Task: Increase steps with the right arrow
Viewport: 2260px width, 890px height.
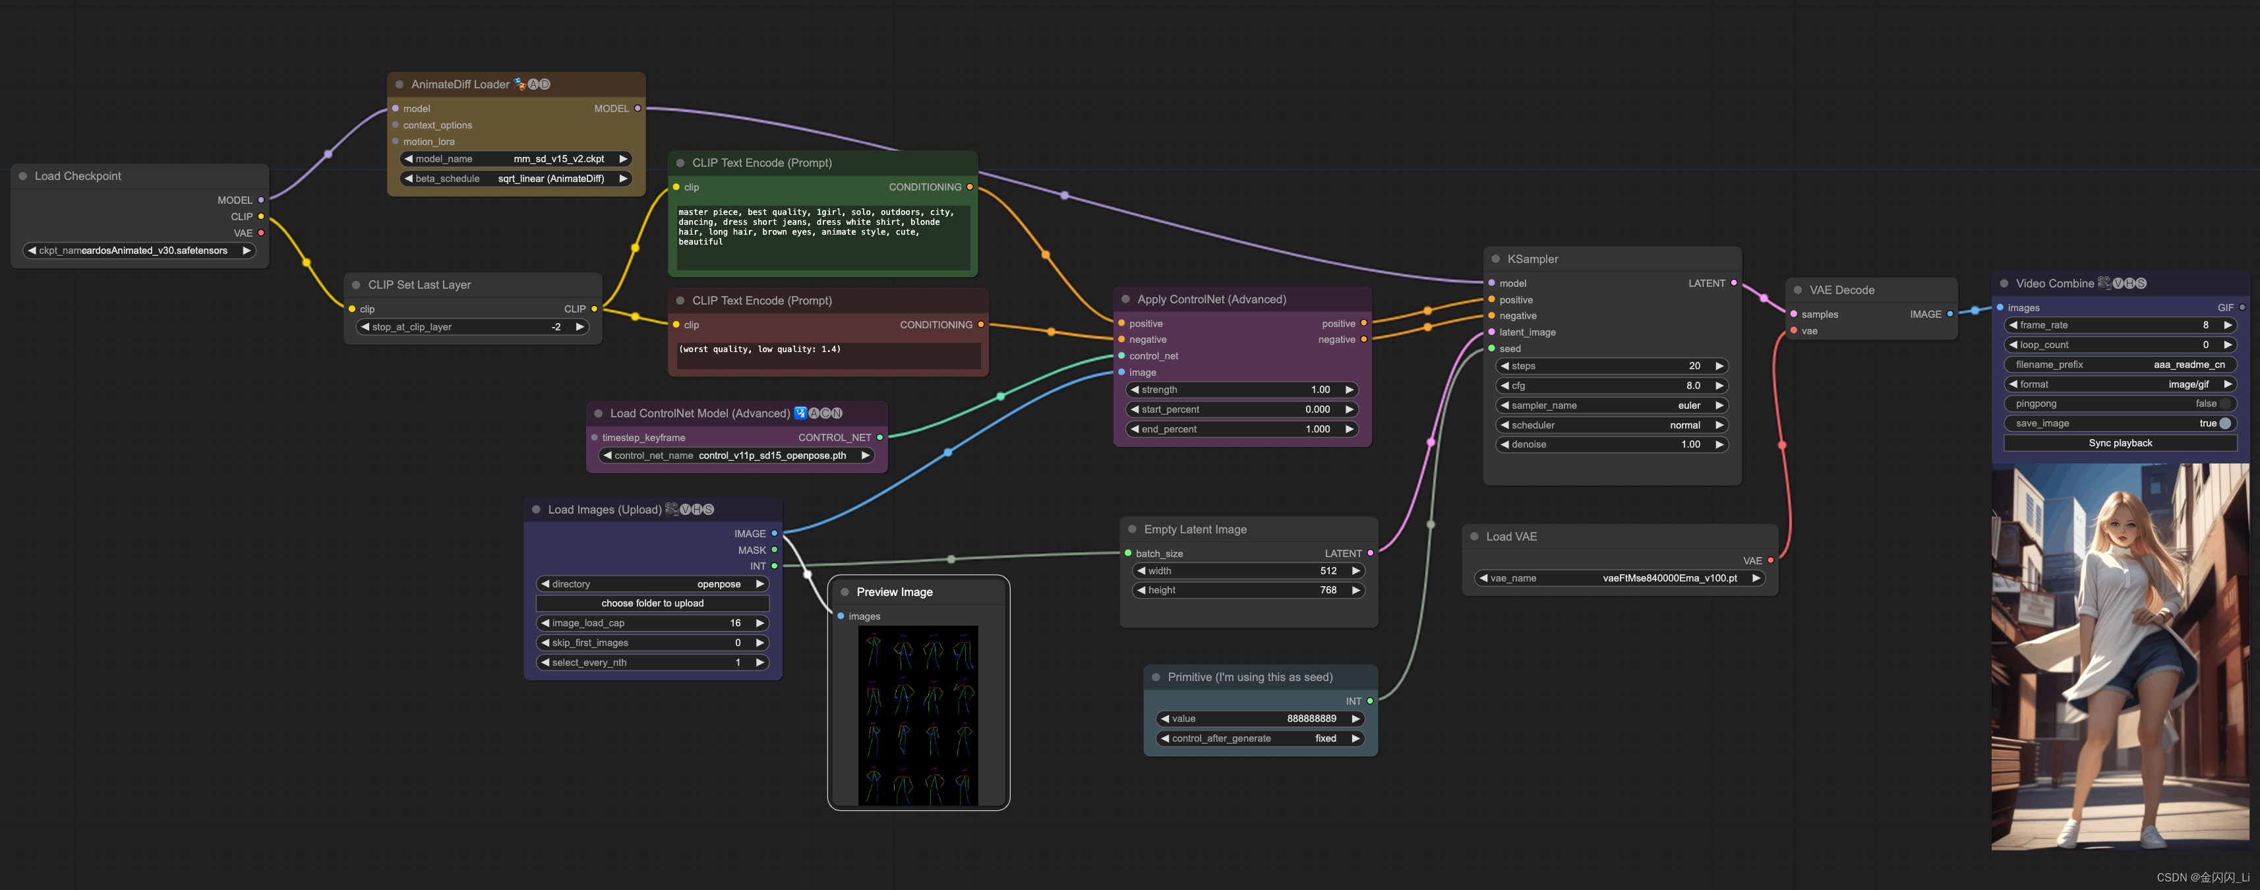Action: click(1719, 366)
